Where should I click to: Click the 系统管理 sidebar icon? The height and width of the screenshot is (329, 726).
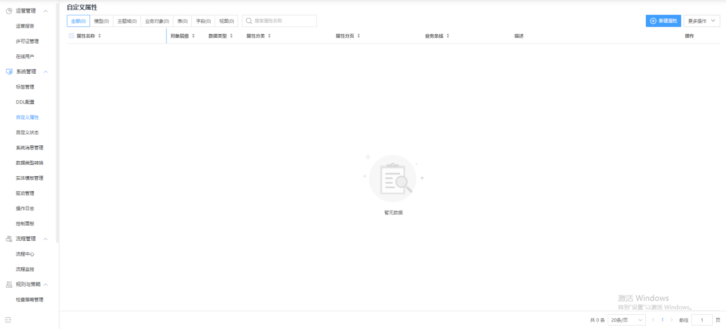(x=9, y=72)
